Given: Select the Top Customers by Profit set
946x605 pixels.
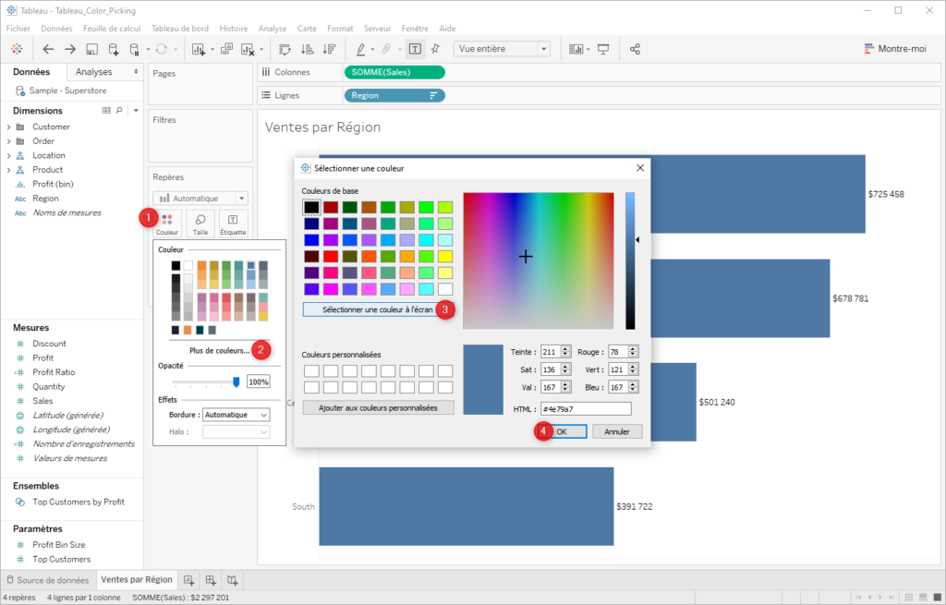Looking at the screenshot, I should (79, 502).
